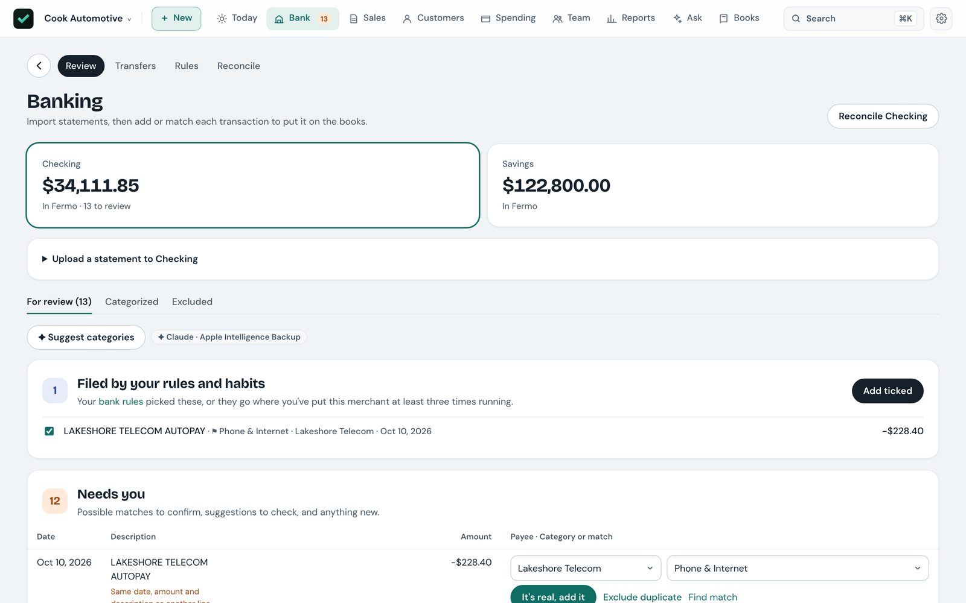This screenshot has height=603, width=966.
Task: Open Today with the sun icon
Action: pos(237,19)
